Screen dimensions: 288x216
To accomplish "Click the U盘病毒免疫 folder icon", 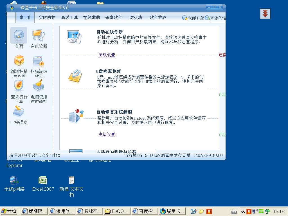I will tap(75, 76).
